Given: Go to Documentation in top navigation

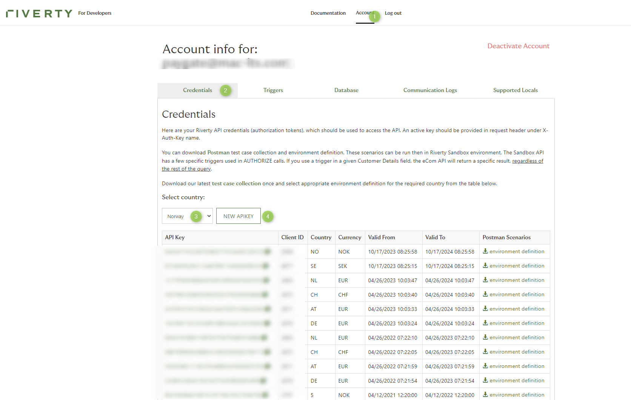Looking at the screenshot, I should tap(328, 13).
